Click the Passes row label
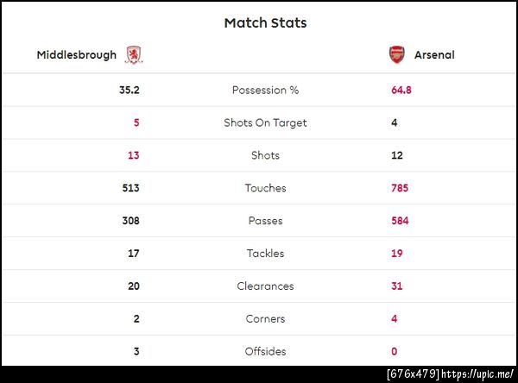 click(265, 221)
